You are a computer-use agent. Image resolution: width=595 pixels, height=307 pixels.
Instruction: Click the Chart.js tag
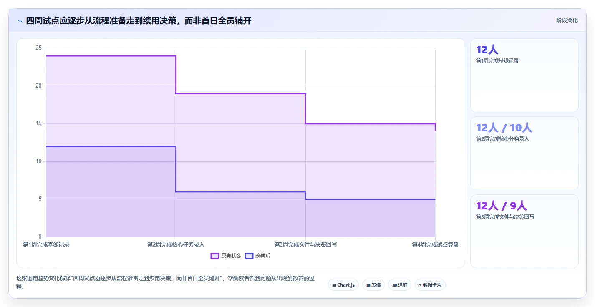tap(343, 285)
